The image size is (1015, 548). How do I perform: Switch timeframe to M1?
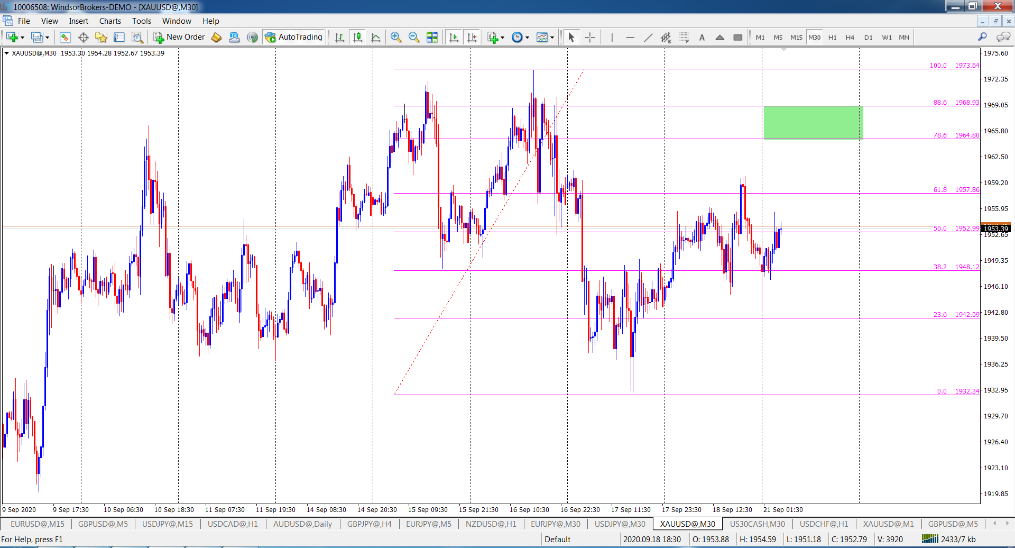point(760,37)
